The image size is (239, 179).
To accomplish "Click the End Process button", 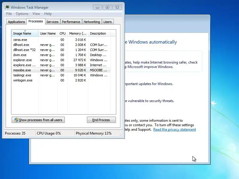I will pos(101,120).
